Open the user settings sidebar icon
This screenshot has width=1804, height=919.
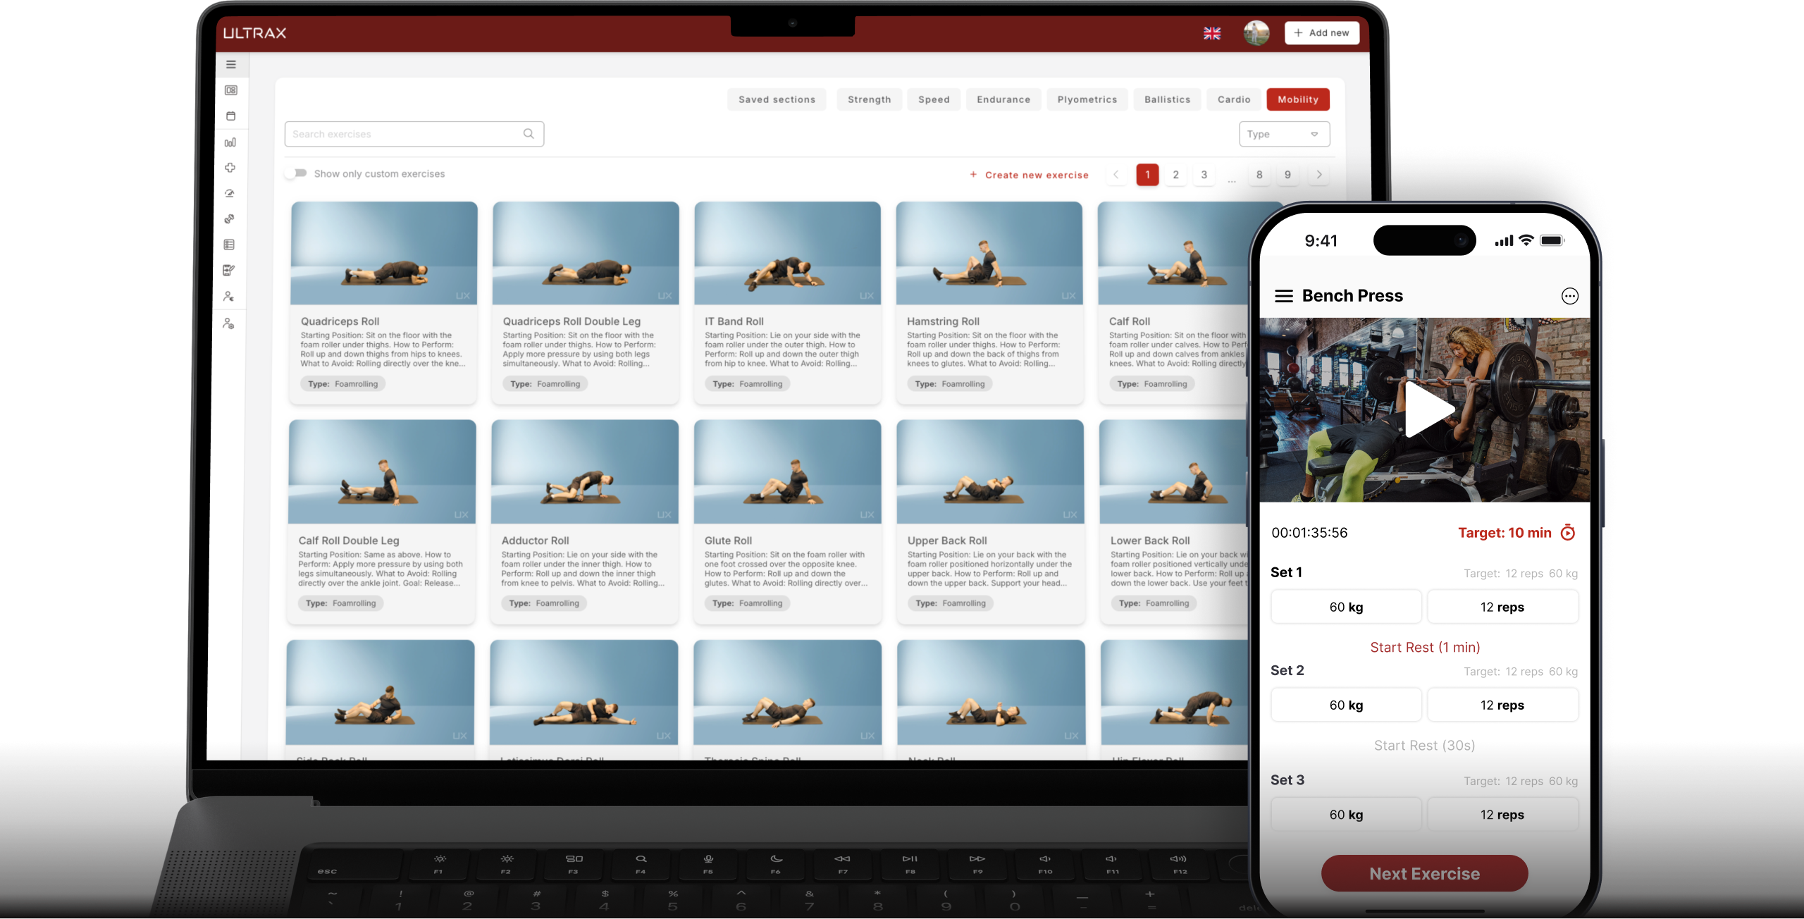pyautogui.click(x=230, y=323)
